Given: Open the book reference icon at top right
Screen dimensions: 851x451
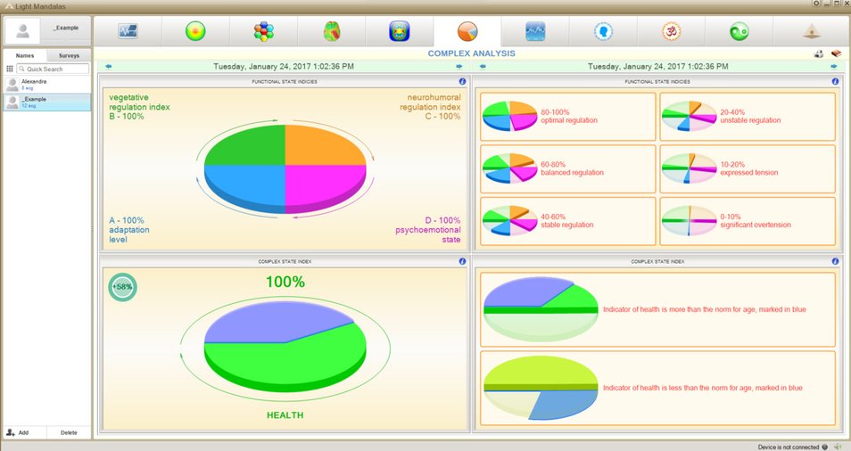Looking at the screenshot, I should click(x=836, y=54).
